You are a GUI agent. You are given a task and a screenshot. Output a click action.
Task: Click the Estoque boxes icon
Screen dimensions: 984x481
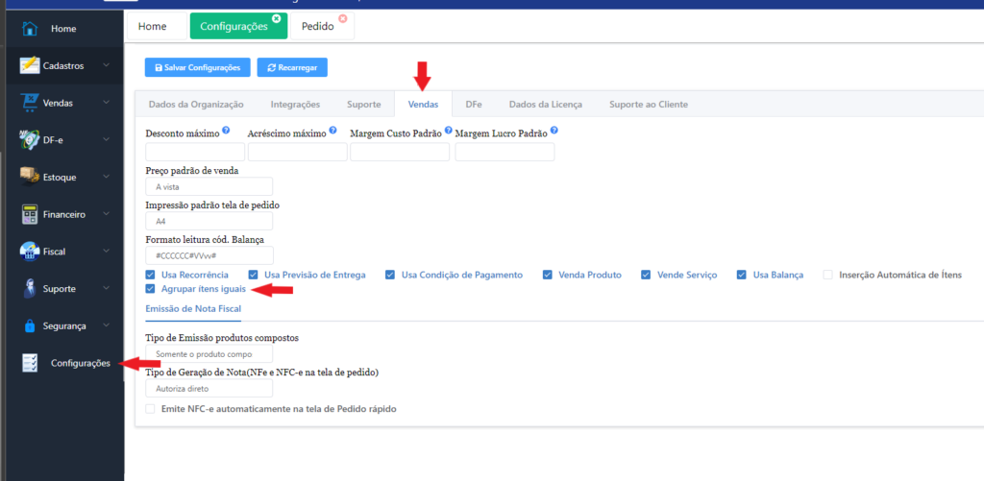tap(30, 177)
